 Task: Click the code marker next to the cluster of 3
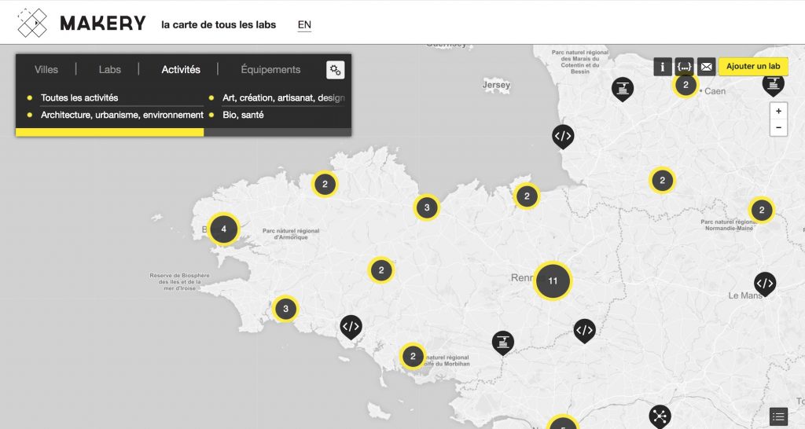click(x=351, y=327)
